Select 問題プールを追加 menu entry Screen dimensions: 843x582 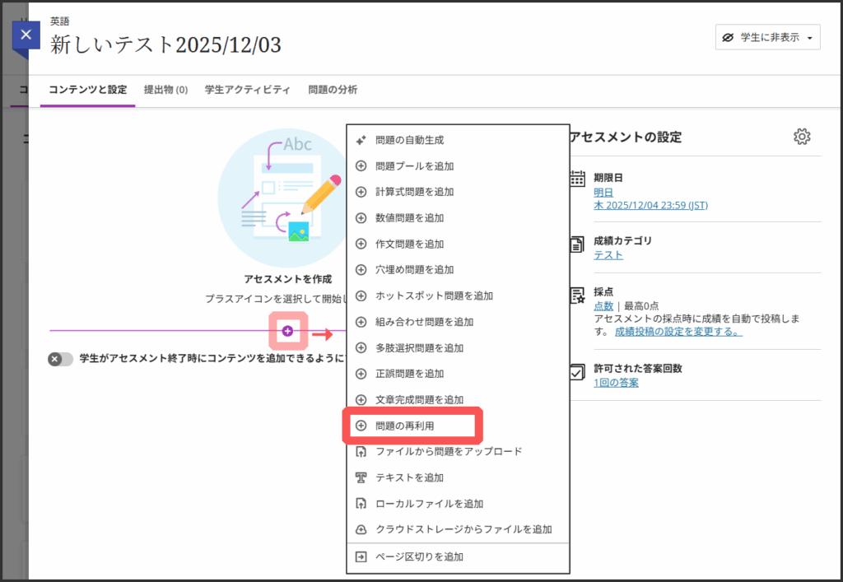pos(414,166)
